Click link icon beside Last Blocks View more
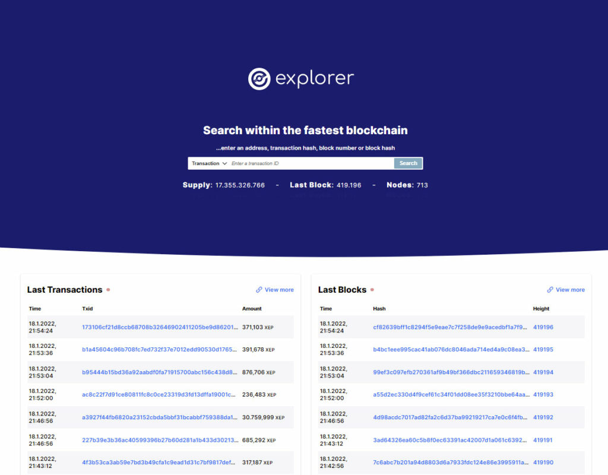The width and height of the screenshot is (608, 475). tap(550, 290)
